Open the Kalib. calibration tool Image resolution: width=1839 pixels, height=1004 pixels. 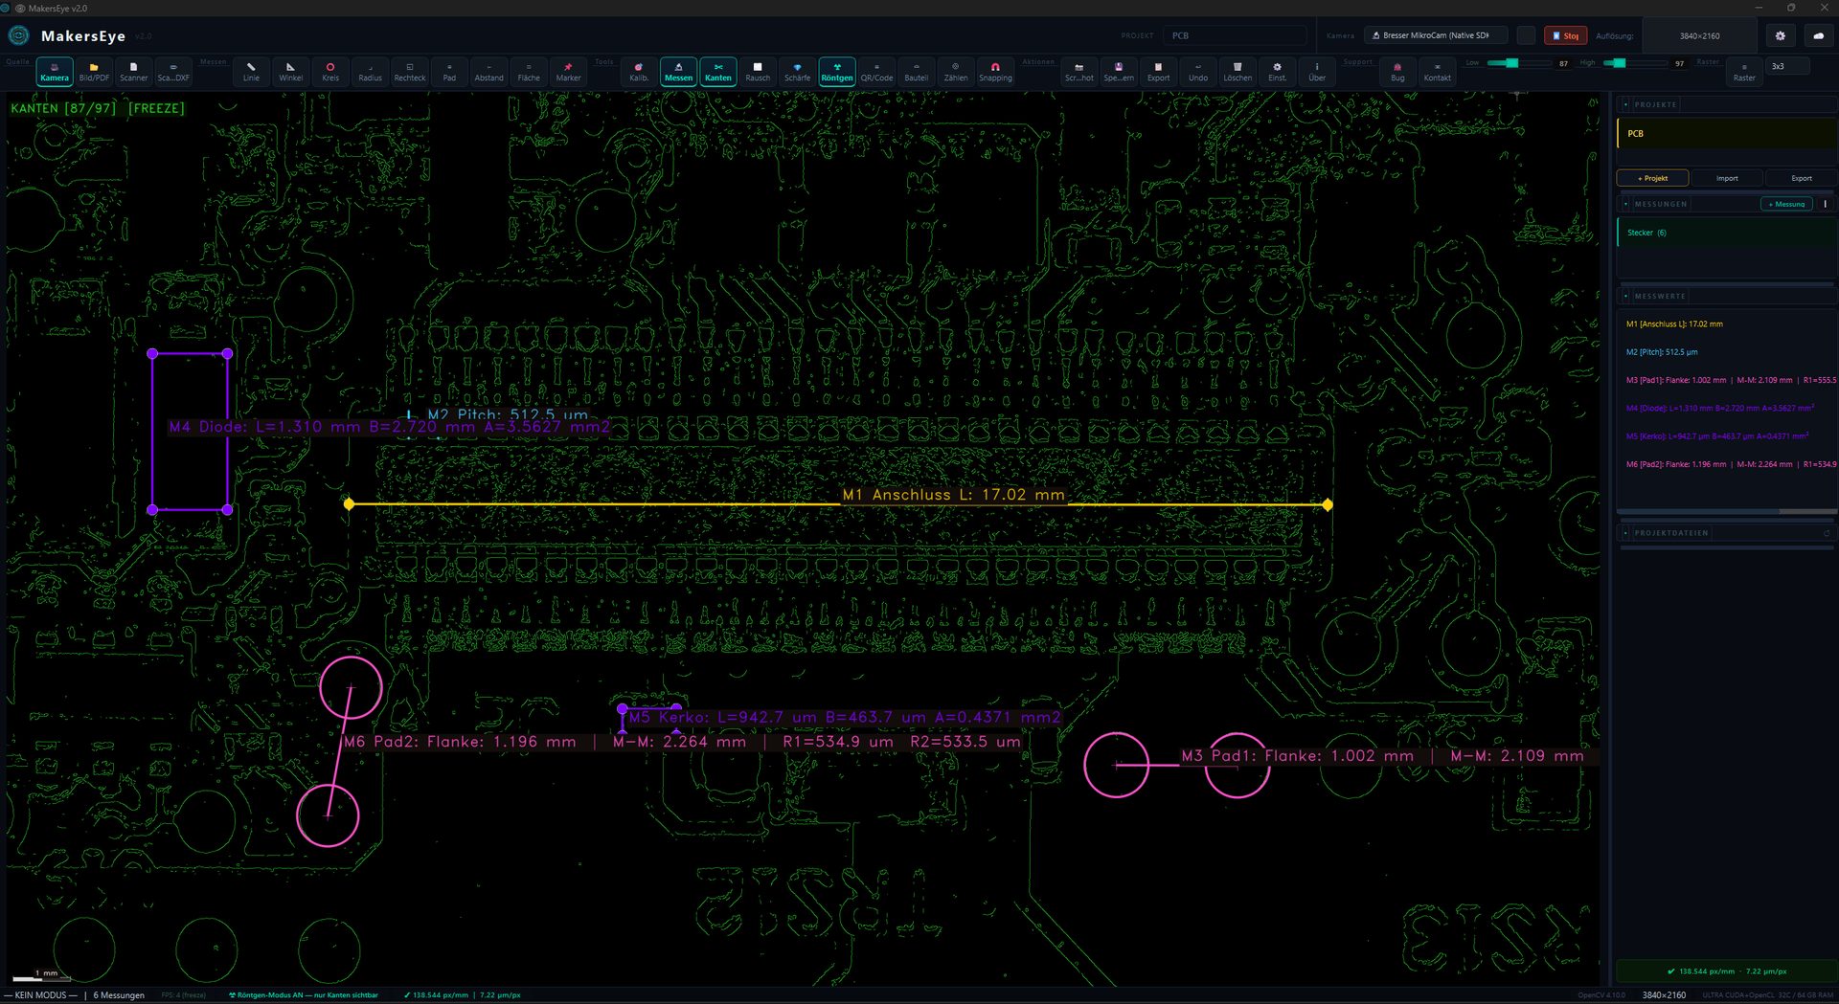639,72
